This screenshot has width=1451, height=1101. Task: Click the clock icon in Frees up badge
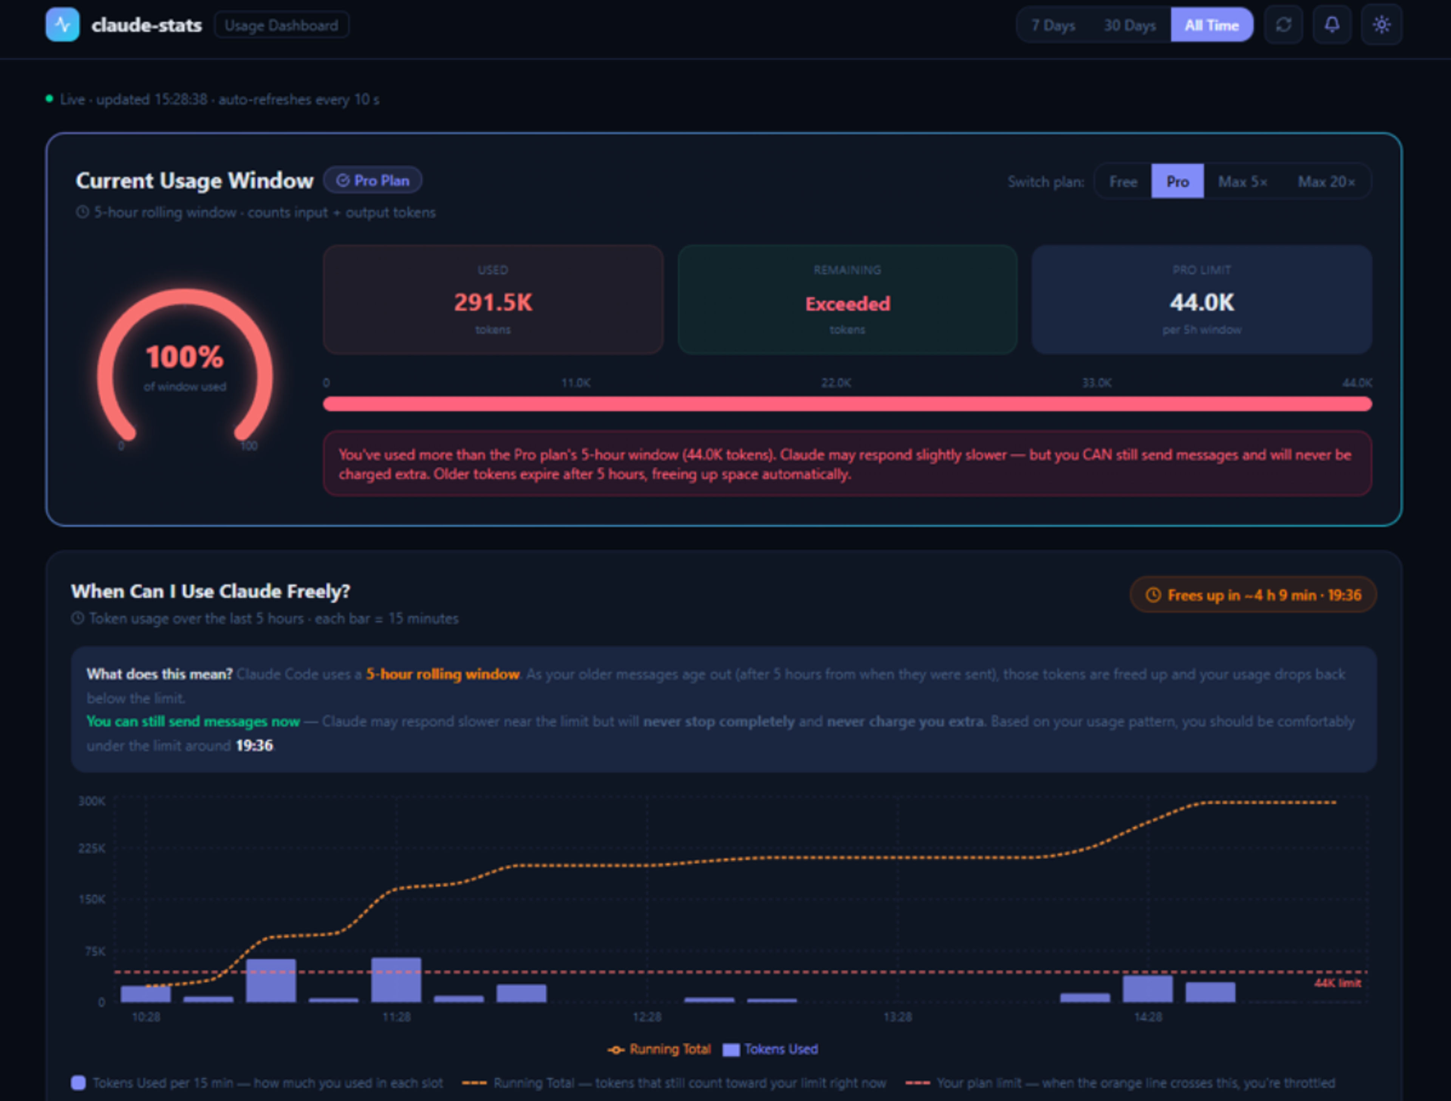point(1152,595)
